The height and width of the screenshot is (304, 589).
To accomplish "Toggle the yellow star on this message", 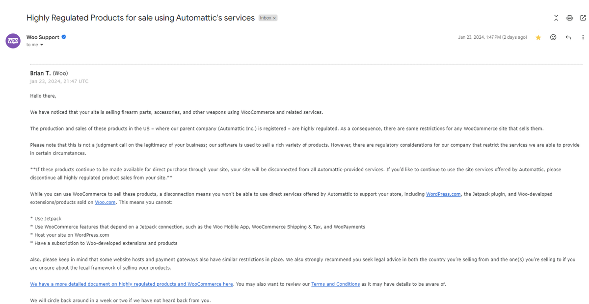I will [538, 37].
